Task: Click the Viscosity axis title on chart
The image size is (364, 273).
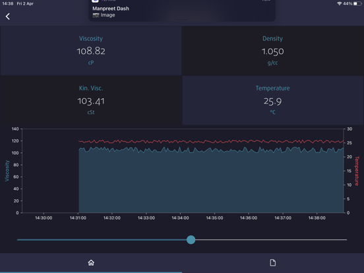Action: (x=7, y=171)
